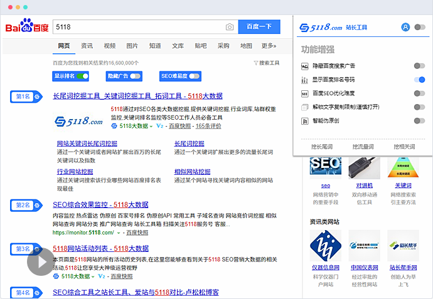
Task: Click the 第3名 rank badge
Action: (x=26, y=249)
